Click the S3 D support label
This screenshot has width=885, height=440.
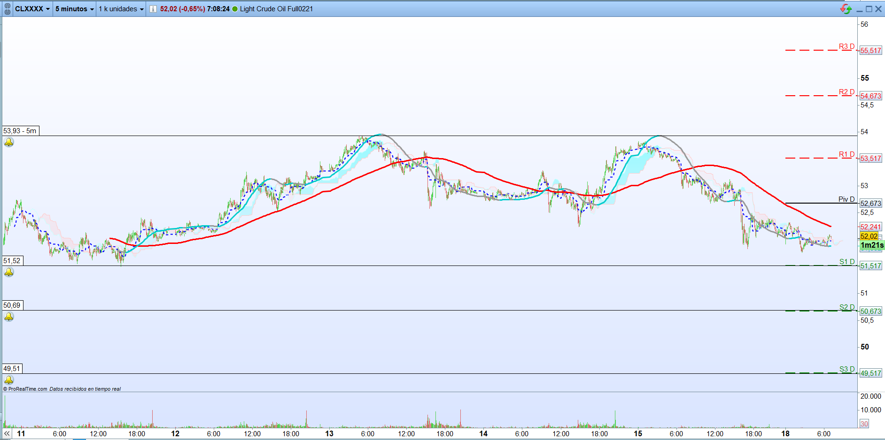click(x=847, y=369)
